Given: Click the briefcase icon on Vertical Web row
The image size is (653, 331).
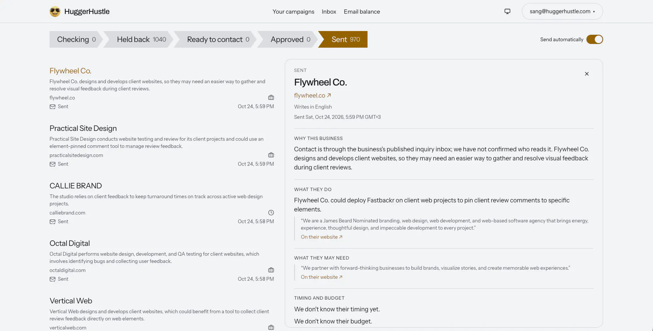Looking at the screenshot, I should pyautogui.click(x=271, y=328).
